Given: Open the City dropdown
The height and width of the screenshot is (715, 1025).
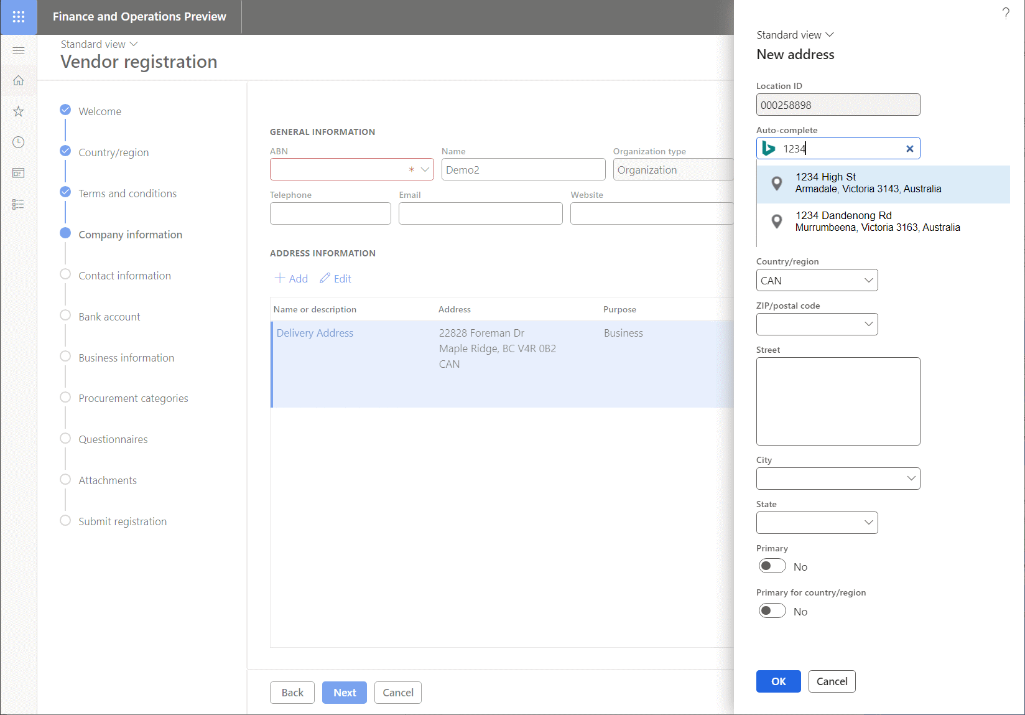Looking at the screenshot, I should [x=911, y=479].
